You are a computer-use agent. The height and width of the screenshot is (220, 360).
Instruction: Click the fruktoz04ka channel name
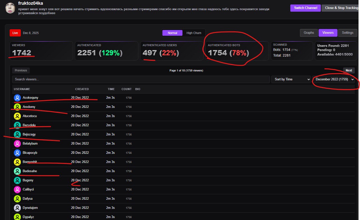[31, 3]
